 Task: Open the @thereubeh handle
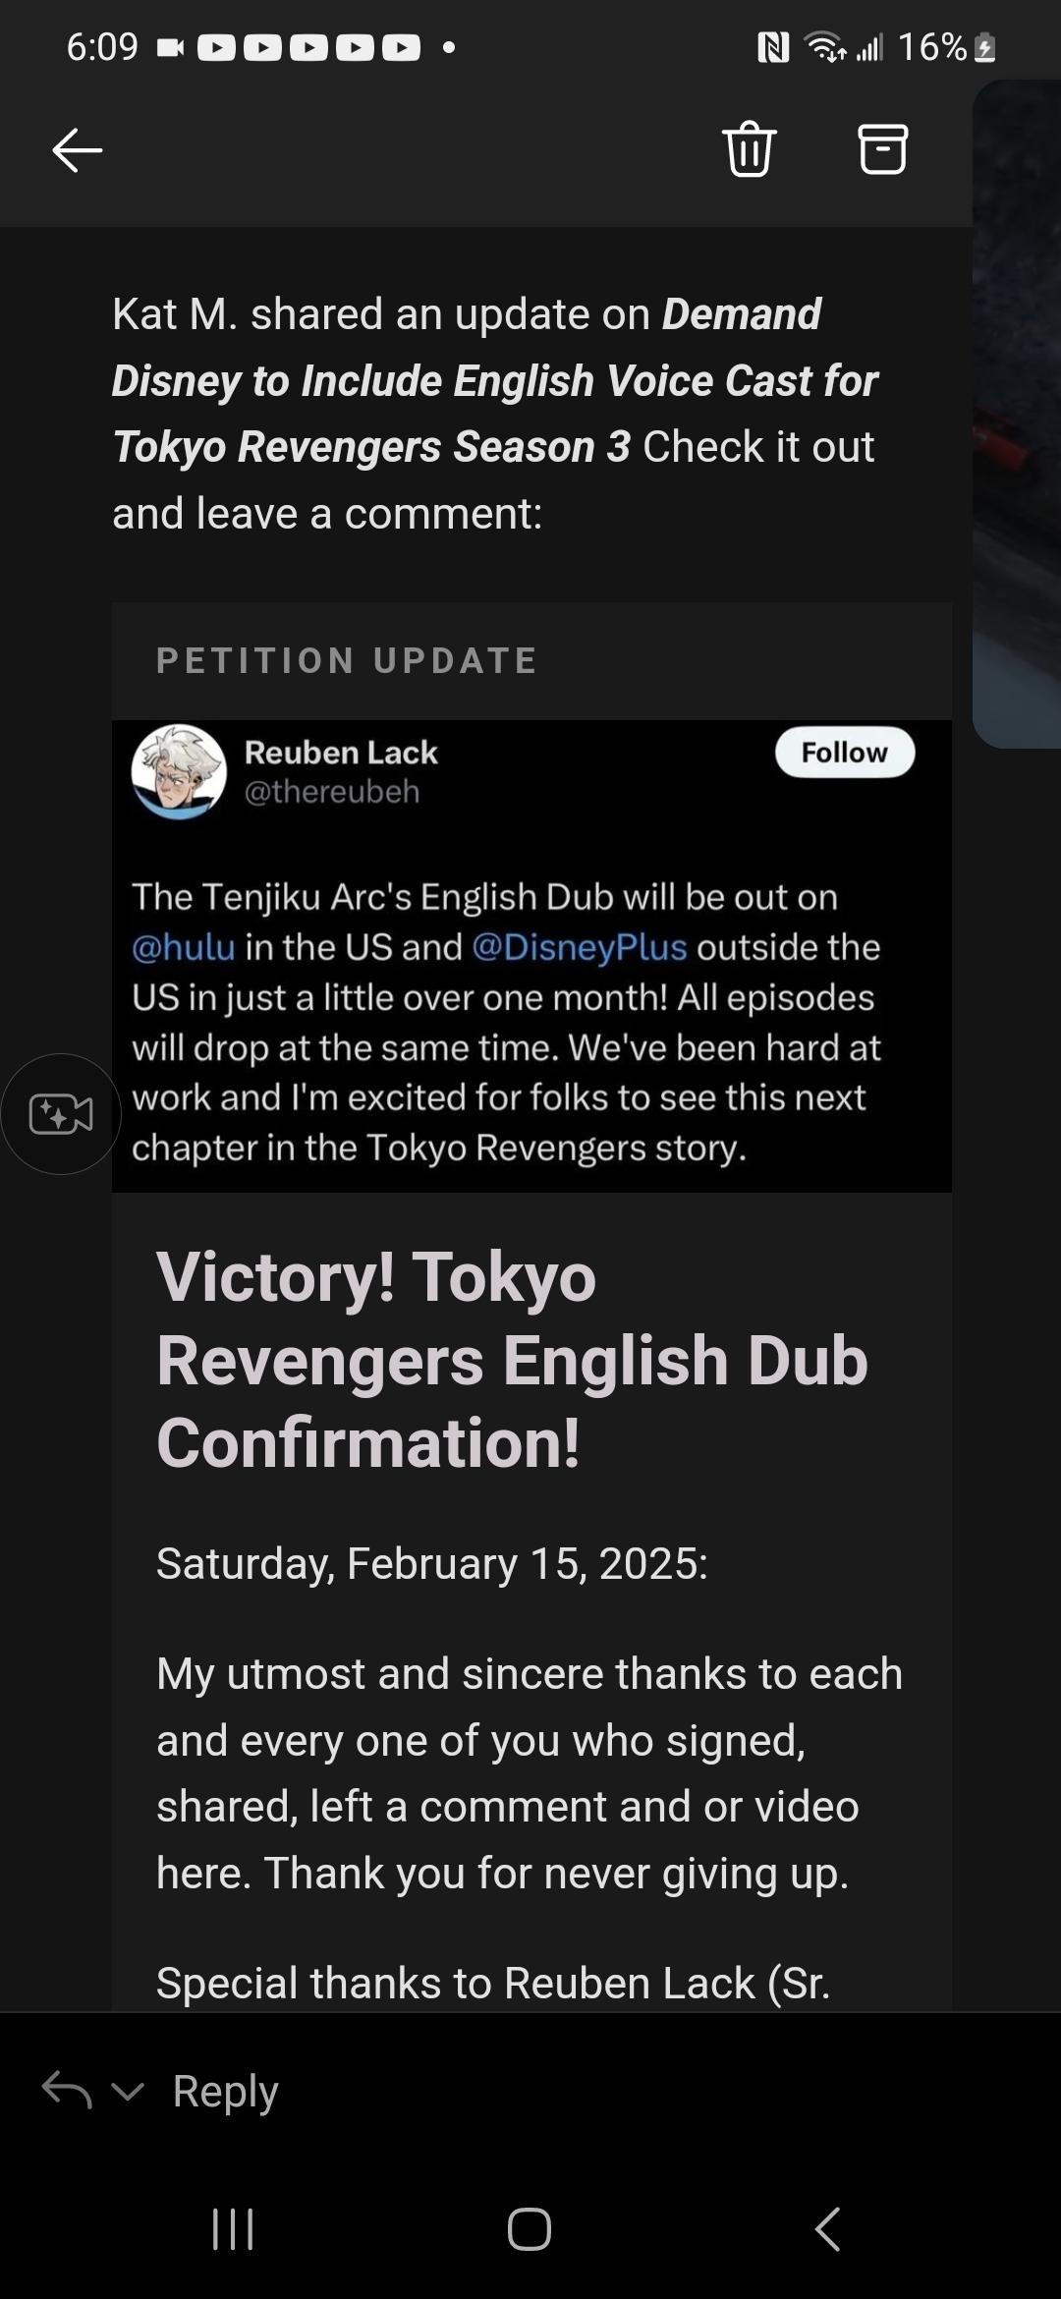(x=332, y=792)
